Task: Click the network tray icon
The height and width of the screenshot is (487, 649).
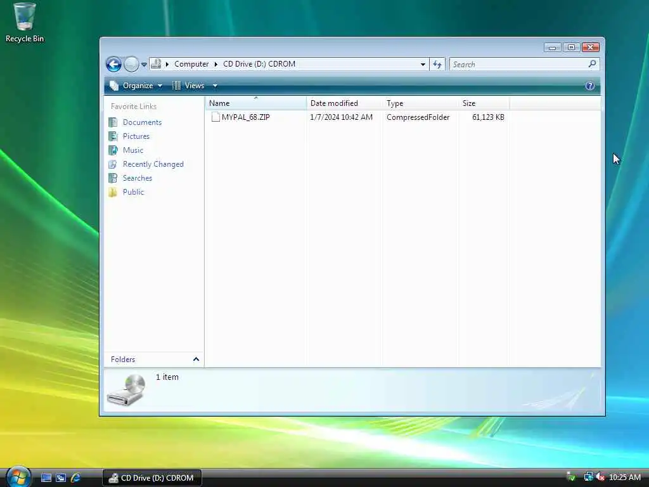Action: 588,477
